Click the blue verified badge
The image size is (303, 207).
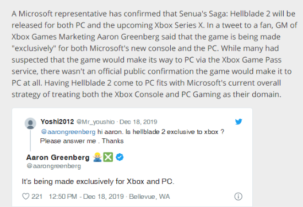[120, 157]
